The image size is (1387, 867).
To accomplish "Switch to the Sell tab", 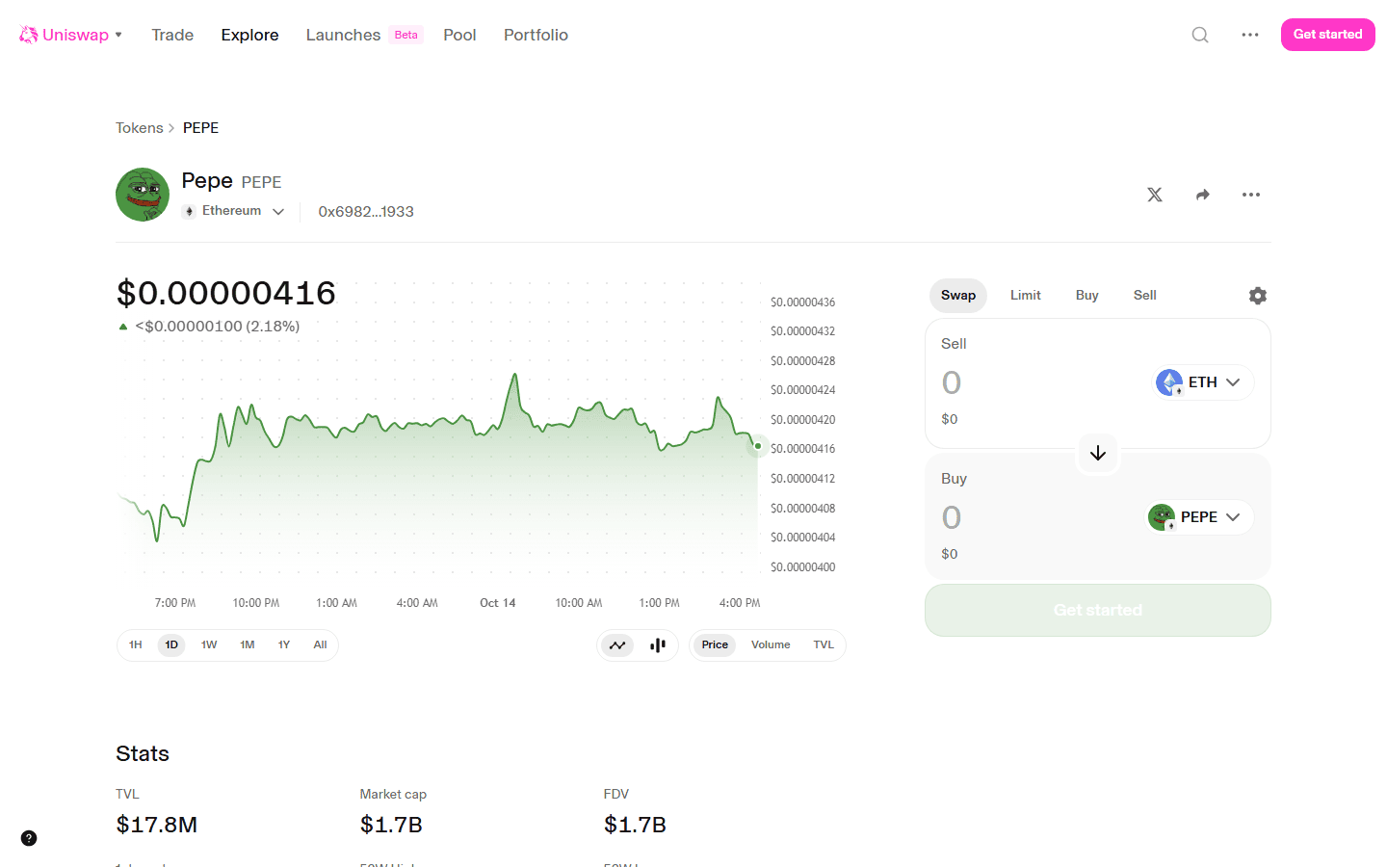I will 1145,296.
